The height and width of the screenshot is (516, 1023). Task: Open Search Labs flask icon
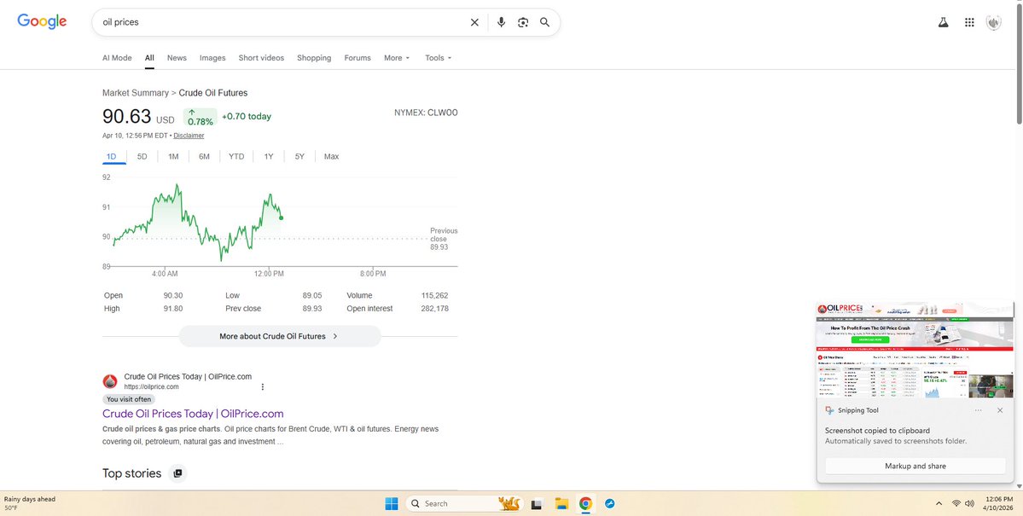(x=943, y=22)
